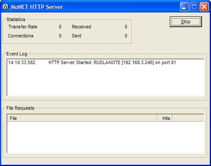The width and height of the screenshot is (211, 166).
Task: Maximize the MoNET HTTP Server window
Action: point(194,6)
